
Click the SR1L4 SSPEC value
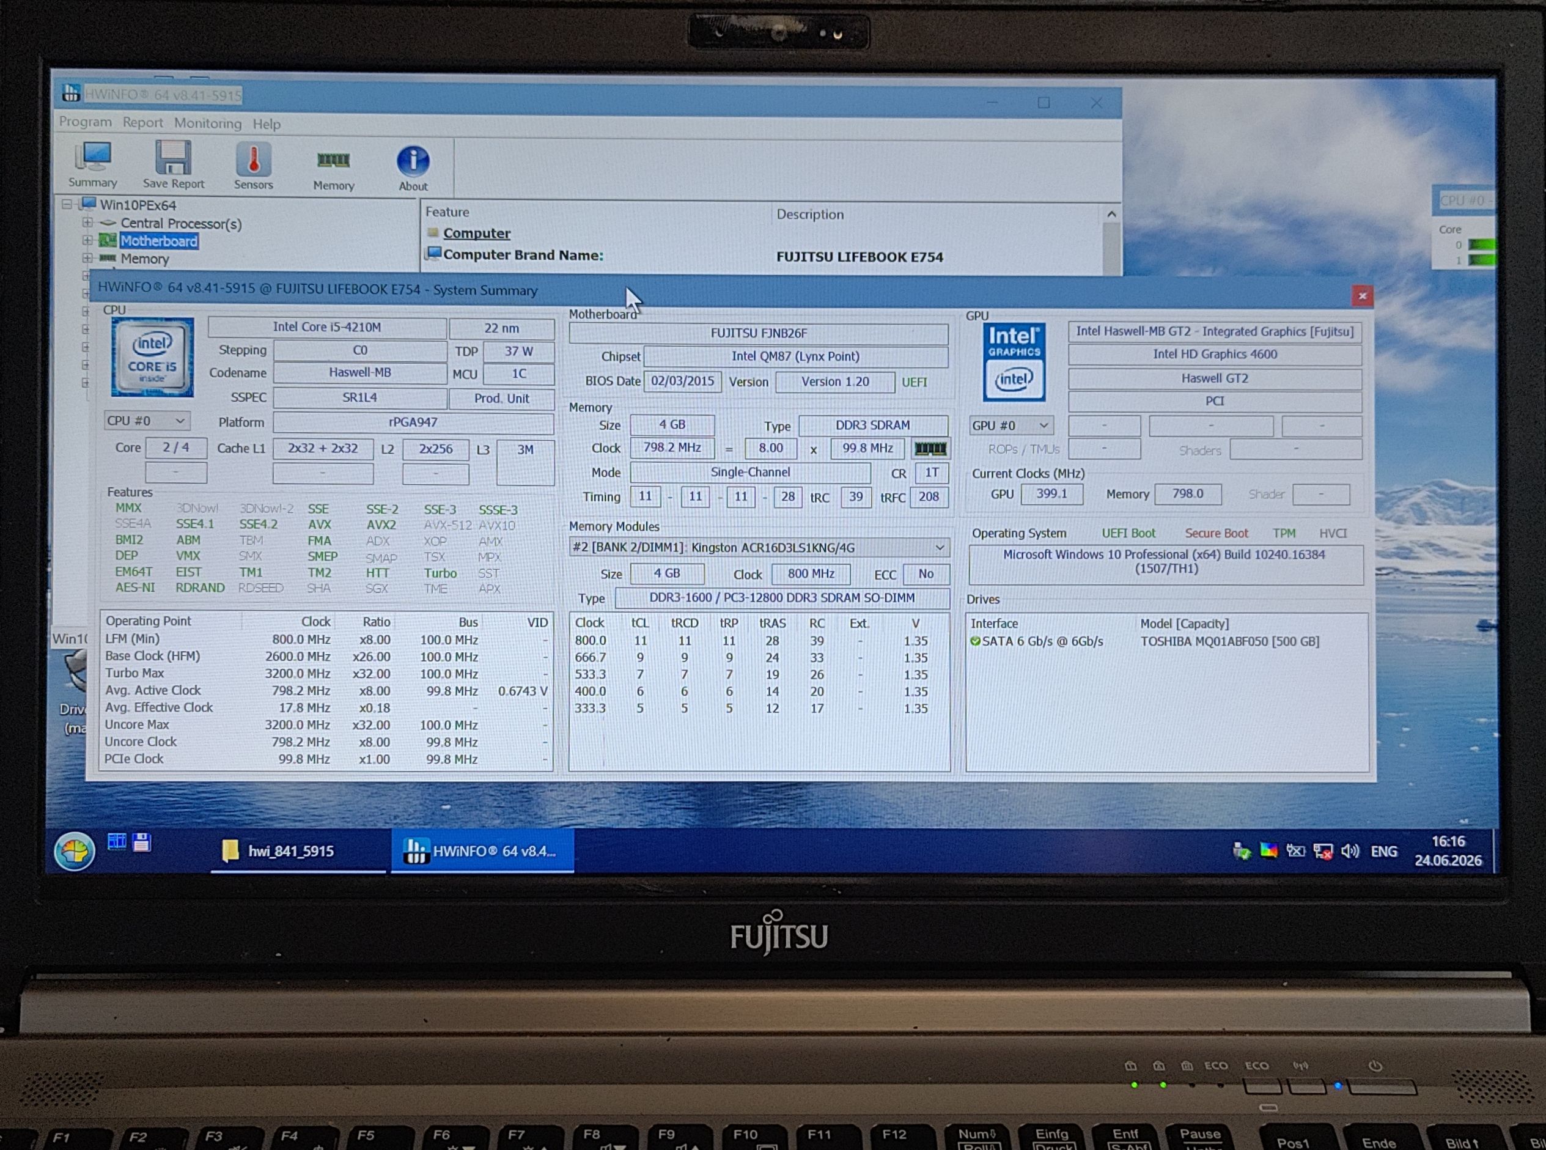(360, 397)
